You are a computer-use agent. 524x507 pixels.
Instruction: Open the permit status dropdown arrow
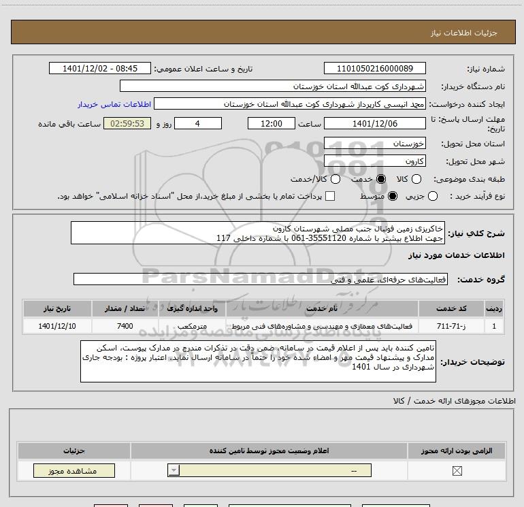[x=174, y=470]
